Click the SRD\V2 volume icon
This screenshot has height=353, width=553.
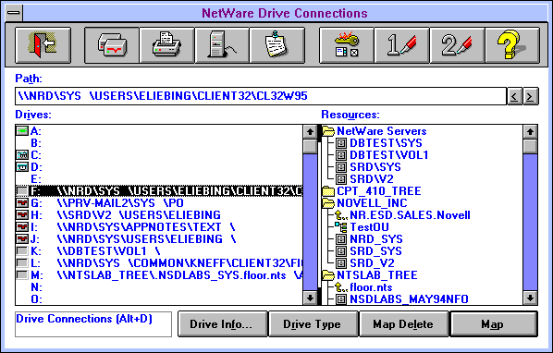[x=340, y=179]
